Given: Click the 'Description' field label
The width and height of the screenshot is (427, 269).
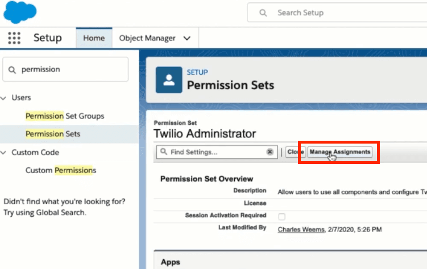Looking at the screenshot, I should coord(250,191).
